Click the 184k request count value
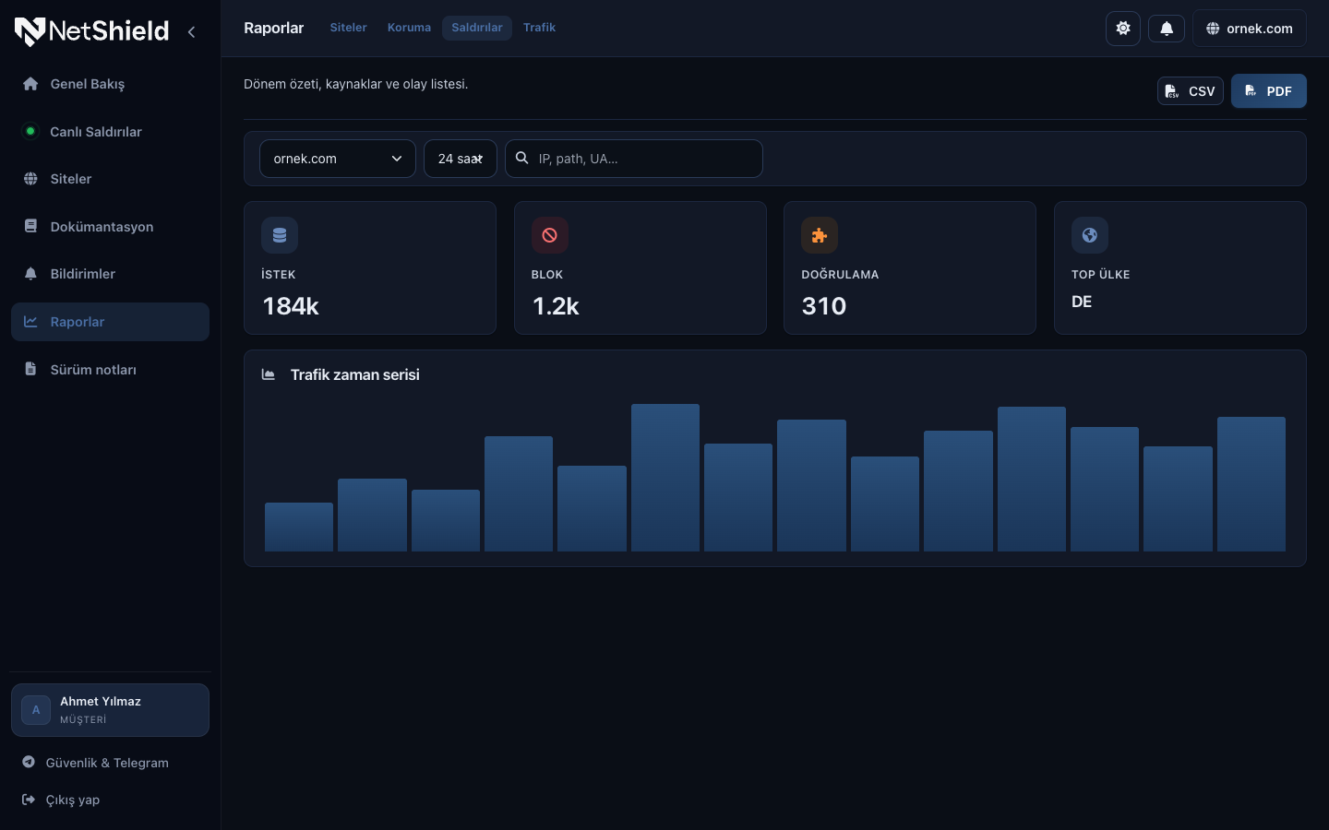The image size is (1329, 830). click(x=291, y=306)
